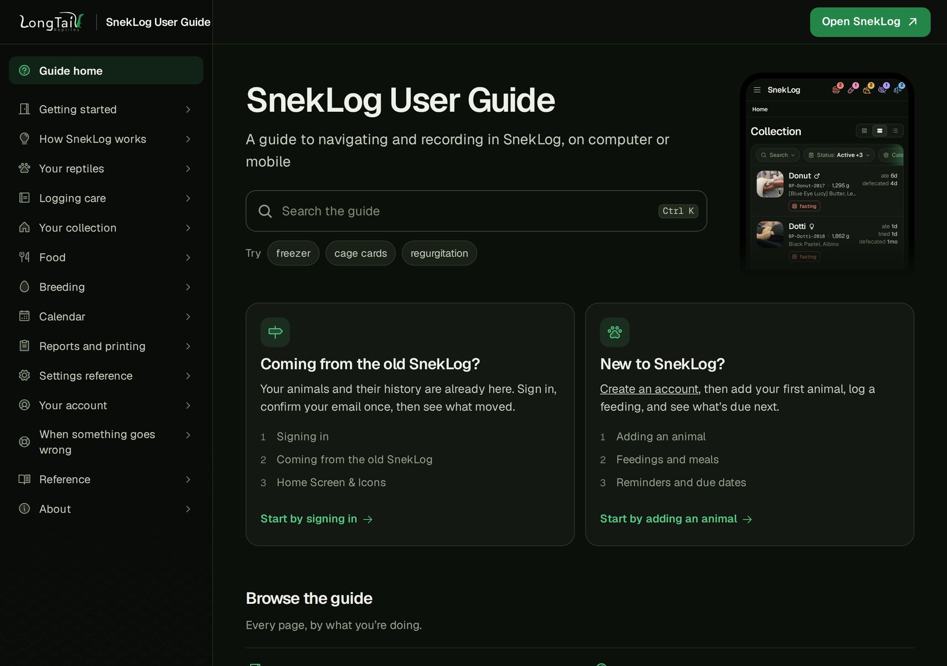This screenshot has height=666, width=947.
Task: Expand the How SnekLog works chevron
Action: (x=188, y=139)
